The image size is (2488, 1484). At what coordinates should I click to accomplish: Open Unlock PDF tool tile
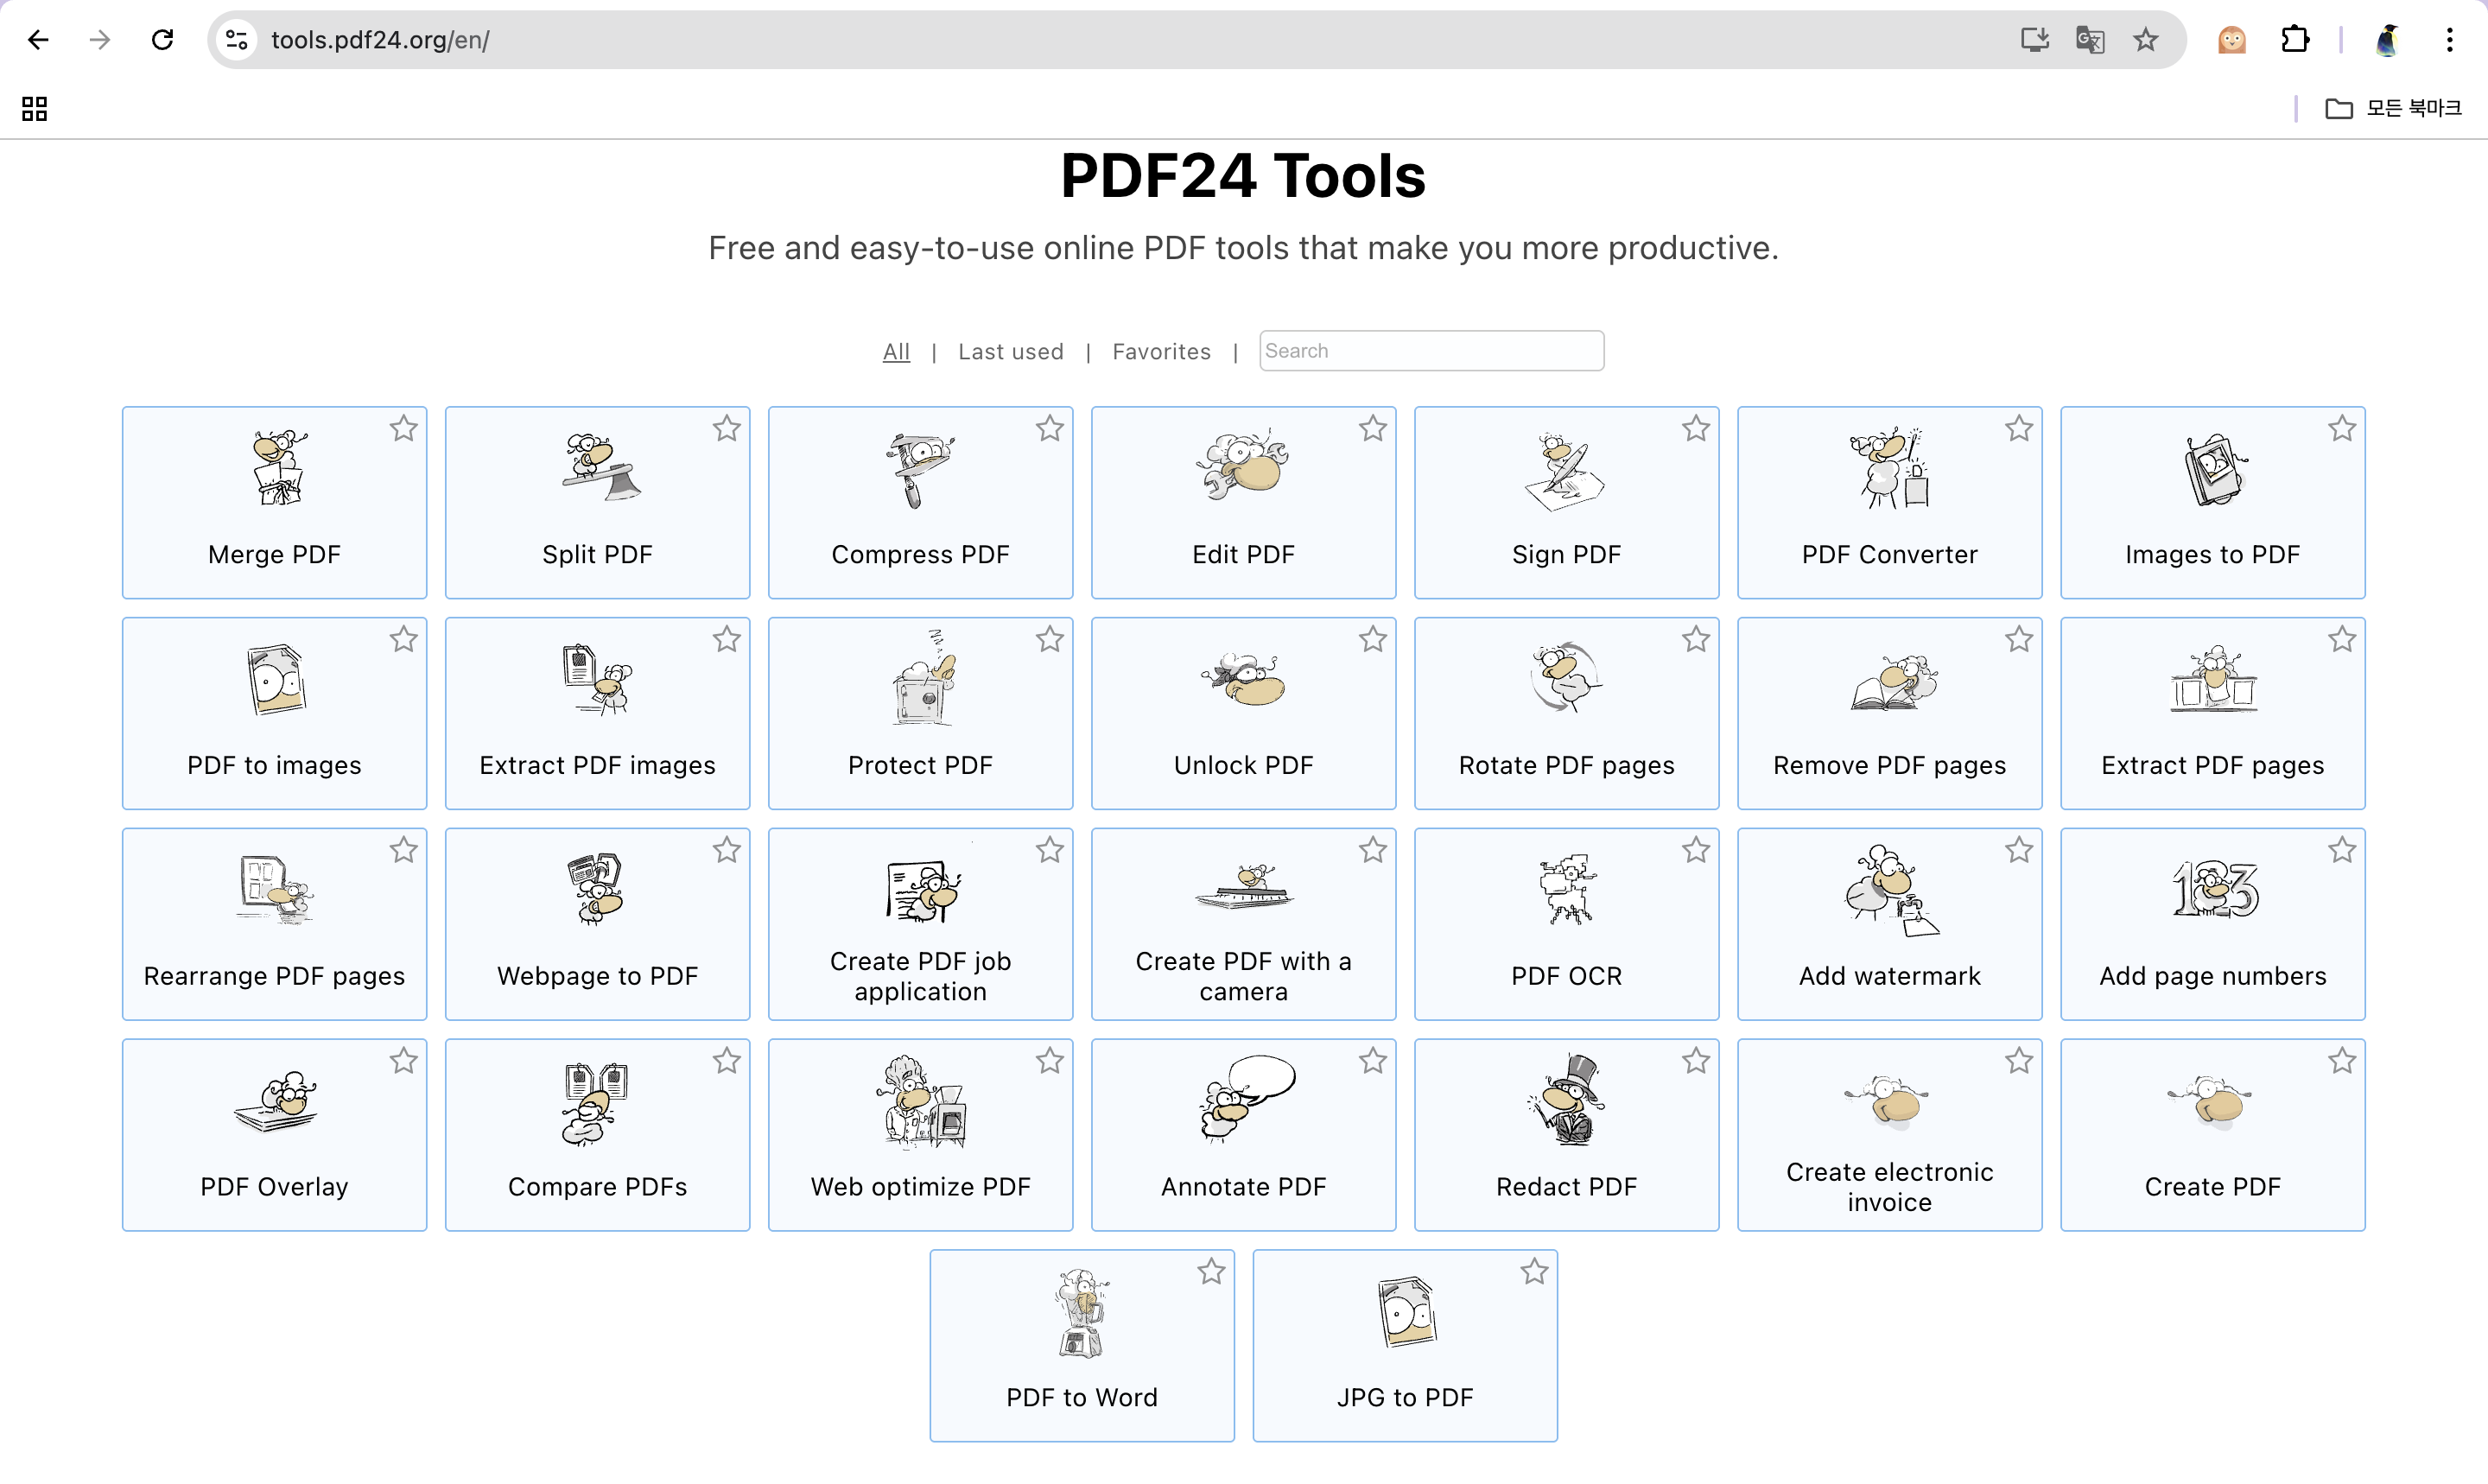1243,713
